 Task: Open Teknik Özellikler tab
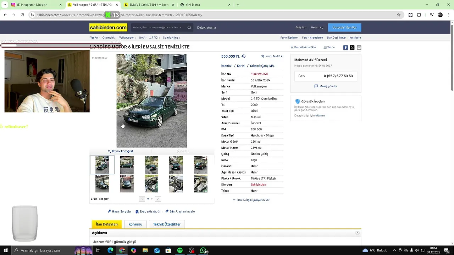[167, 224]
